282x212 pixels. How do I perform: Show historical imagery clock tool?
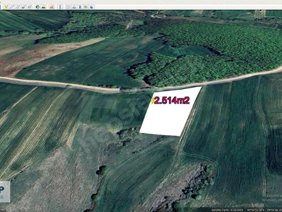[38, 7]
